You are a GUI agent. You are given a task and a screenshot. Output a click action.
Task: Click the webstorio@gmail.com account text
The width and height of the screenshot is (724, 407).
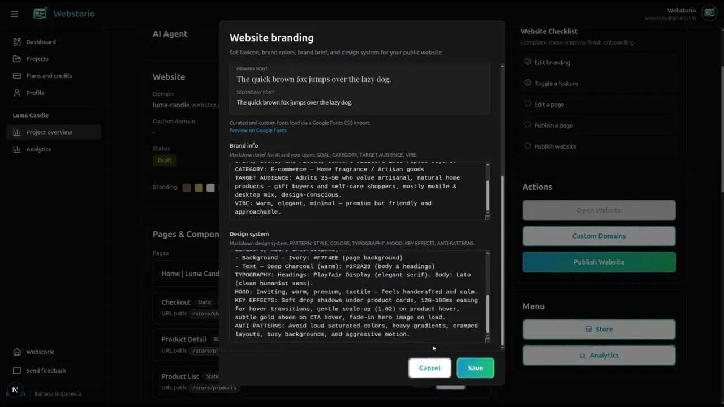pyautogui.click(x=670, y=18)
